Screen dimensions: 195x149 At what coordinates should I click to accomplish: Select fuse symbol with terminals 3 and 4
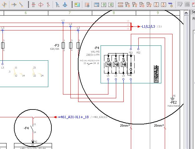point(71,45)
